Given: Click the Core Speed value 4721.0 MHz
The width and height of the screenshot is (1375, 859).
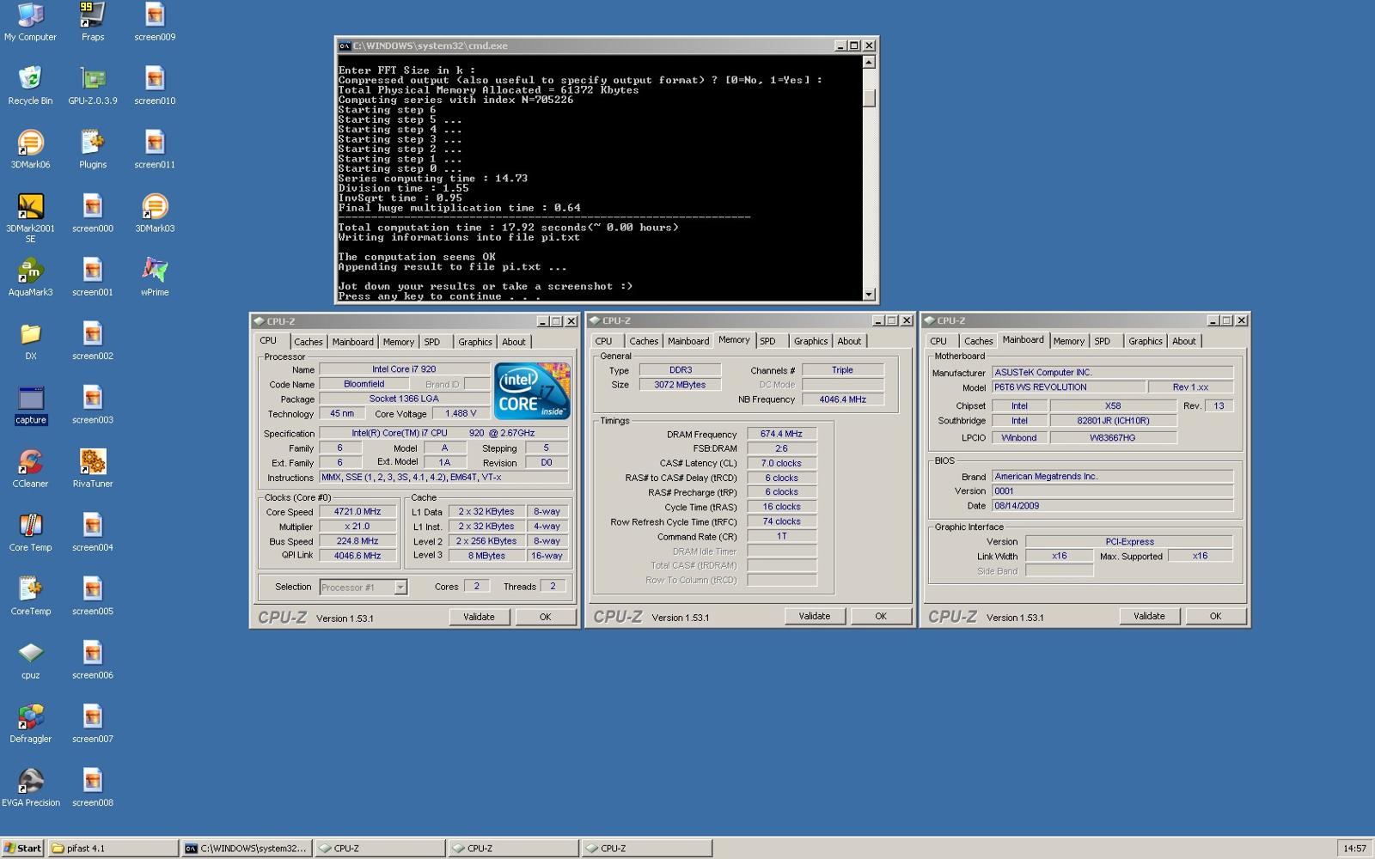Looking at the screenshot, I should pyautogui.click(x=357, y=512).
